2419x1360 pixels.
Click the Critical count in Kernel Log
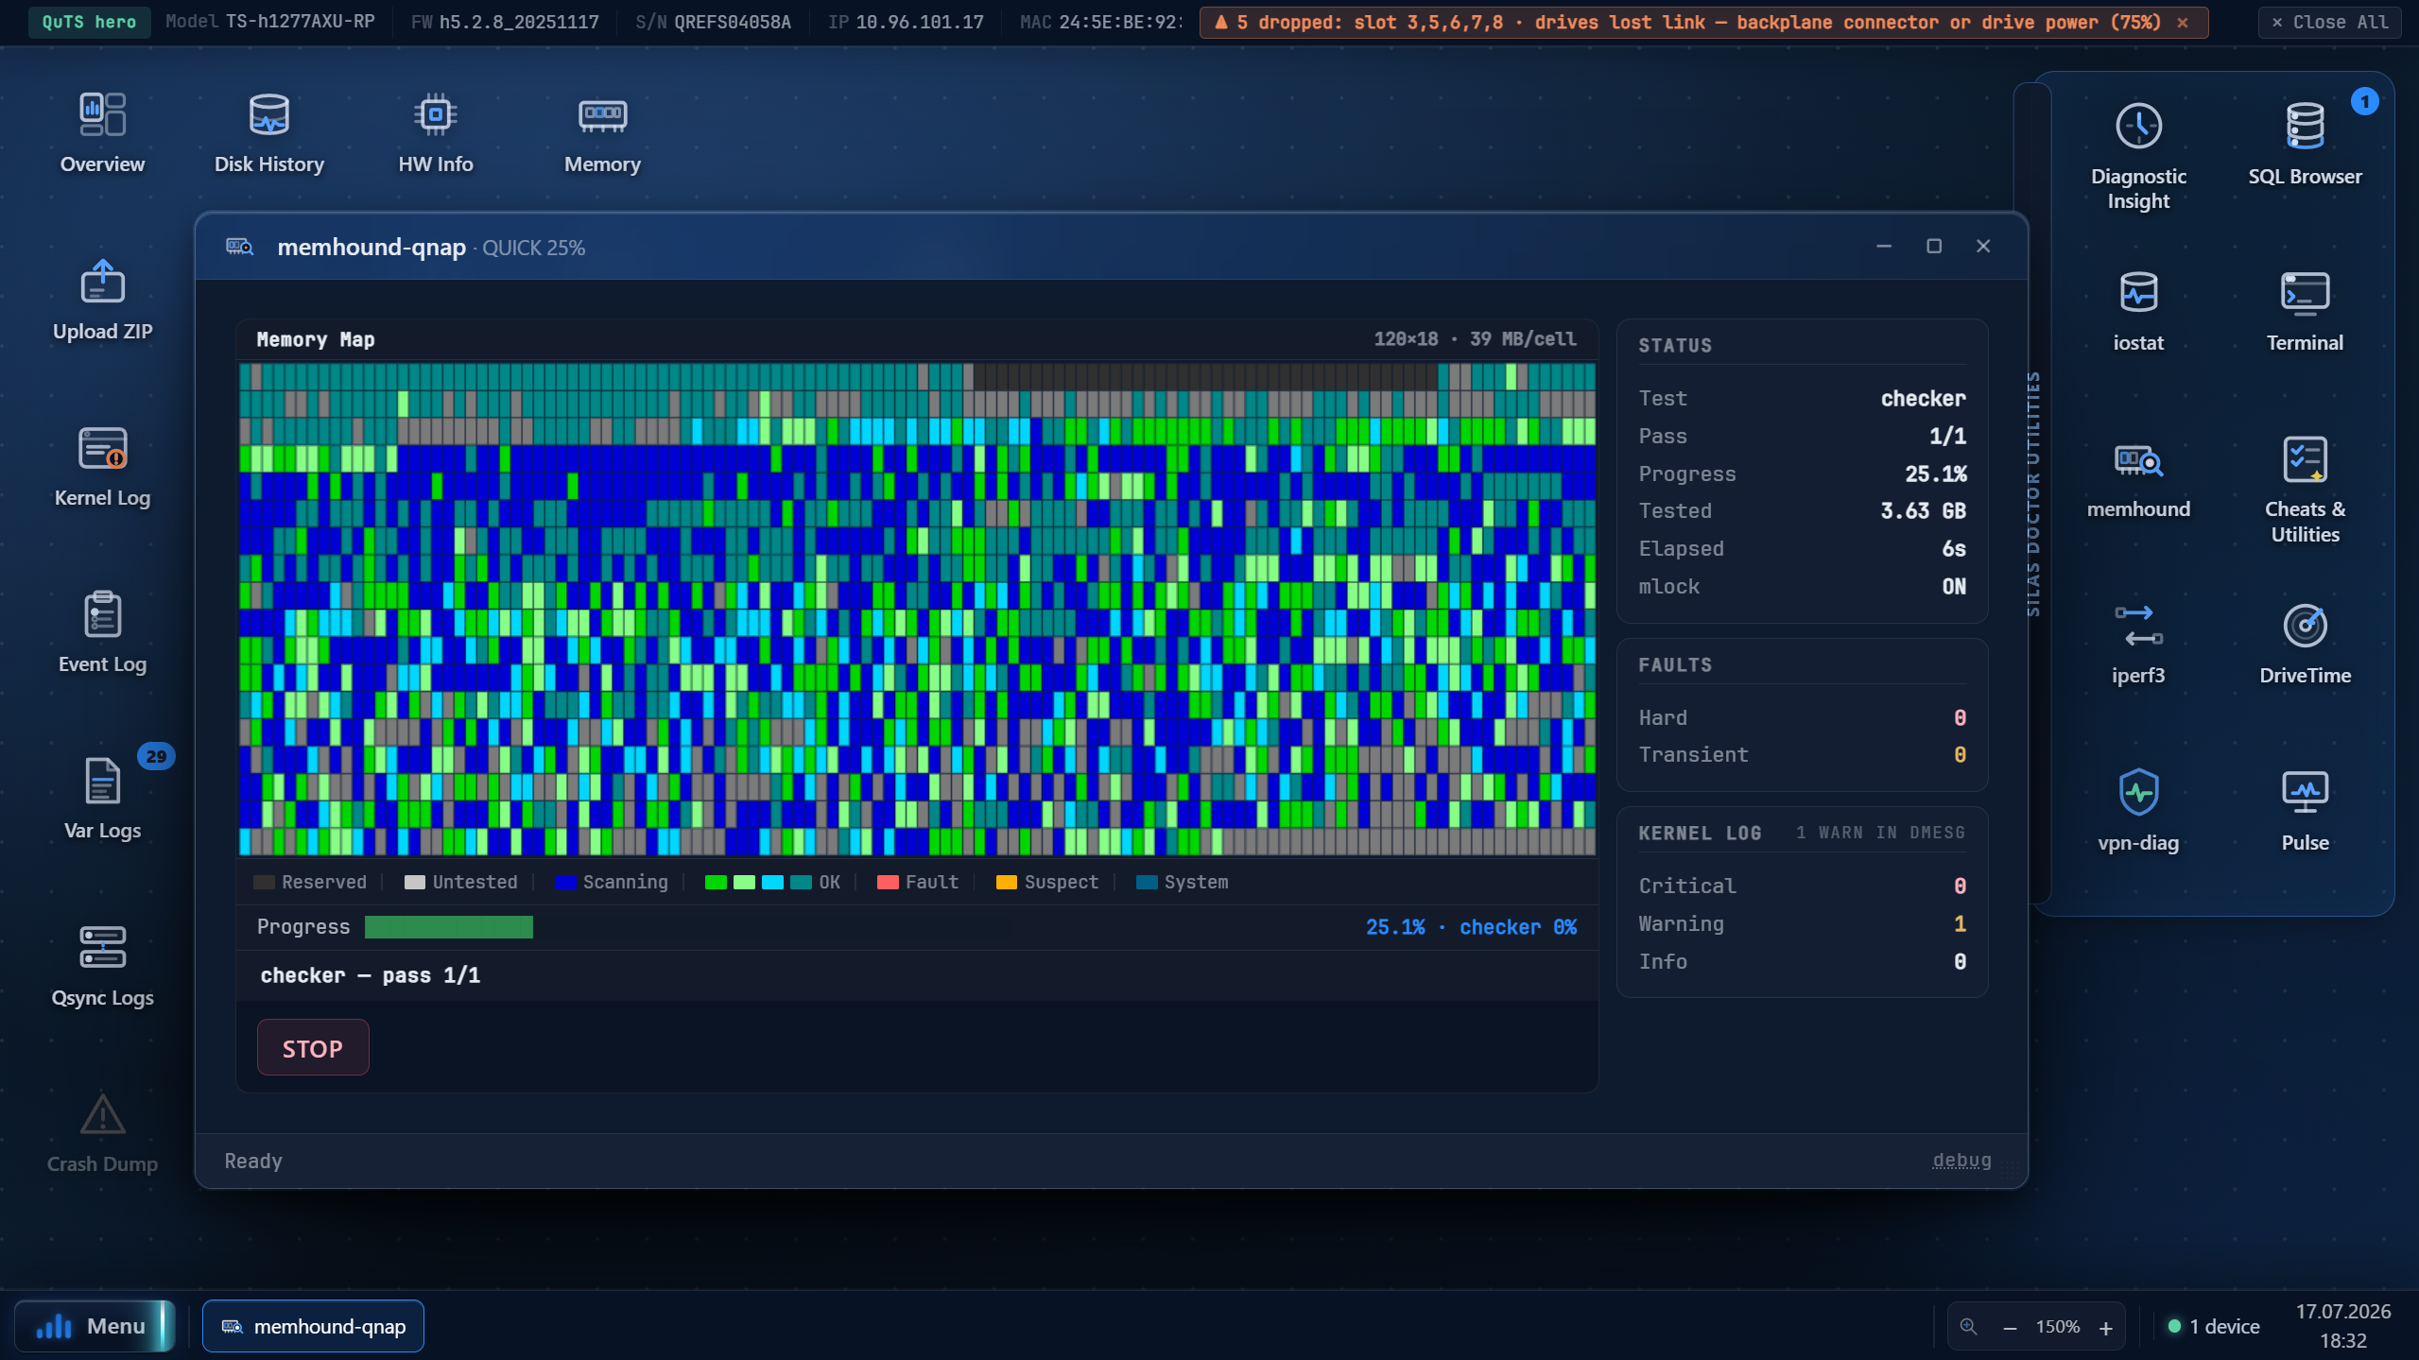1960,886
